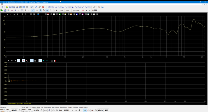The height and width of the screenshot is (112, 208).
Task: Click the Out output button
Action: coord(60,110)
